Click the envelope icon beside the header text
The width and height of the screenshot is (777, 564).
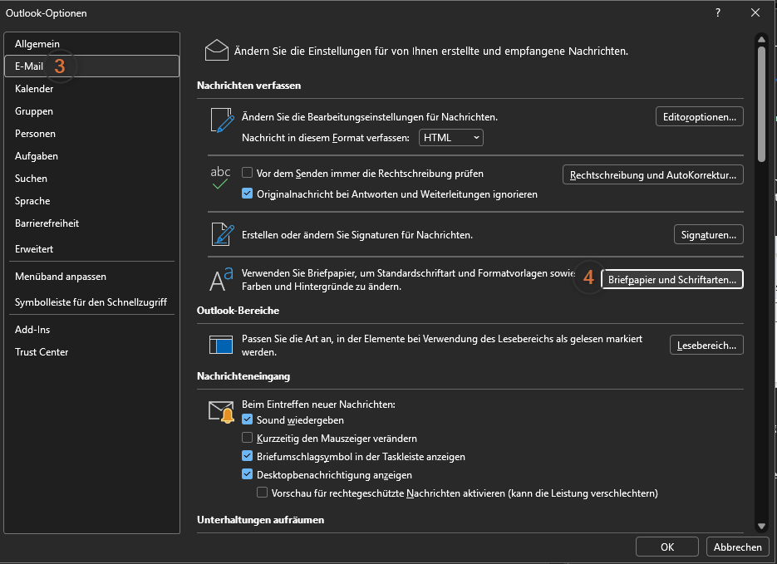217,51
